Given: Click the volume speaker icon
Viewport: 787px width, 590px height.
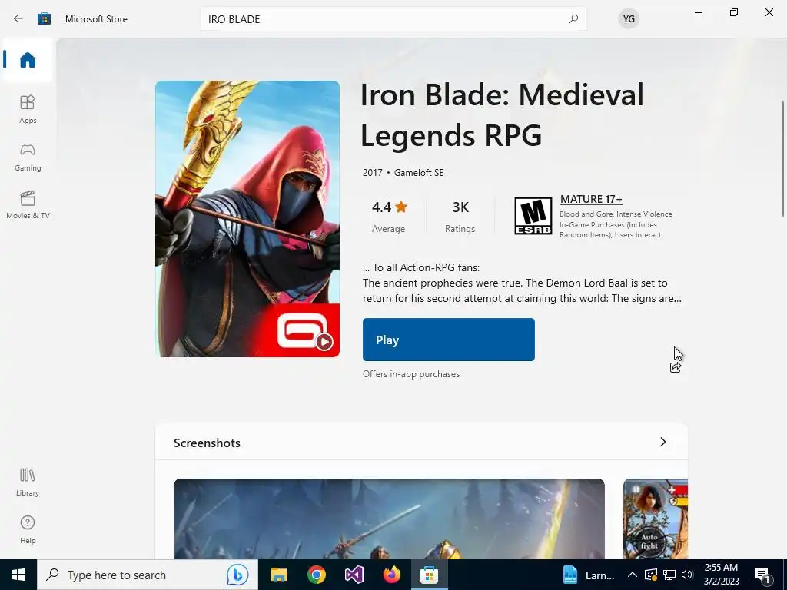Looking at the screenshot, I should pyautogui.click(x=687, y=575).
